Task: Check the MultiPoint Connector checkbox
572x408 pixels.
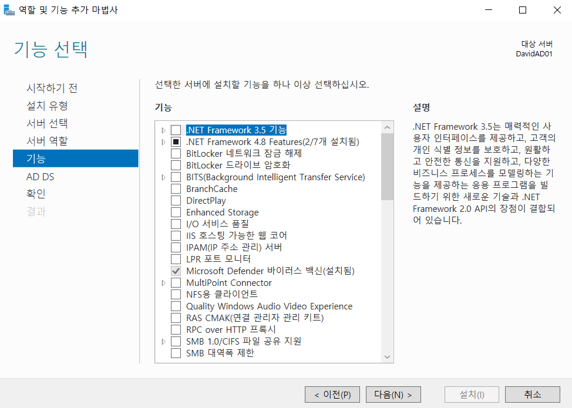Action: 176,282
